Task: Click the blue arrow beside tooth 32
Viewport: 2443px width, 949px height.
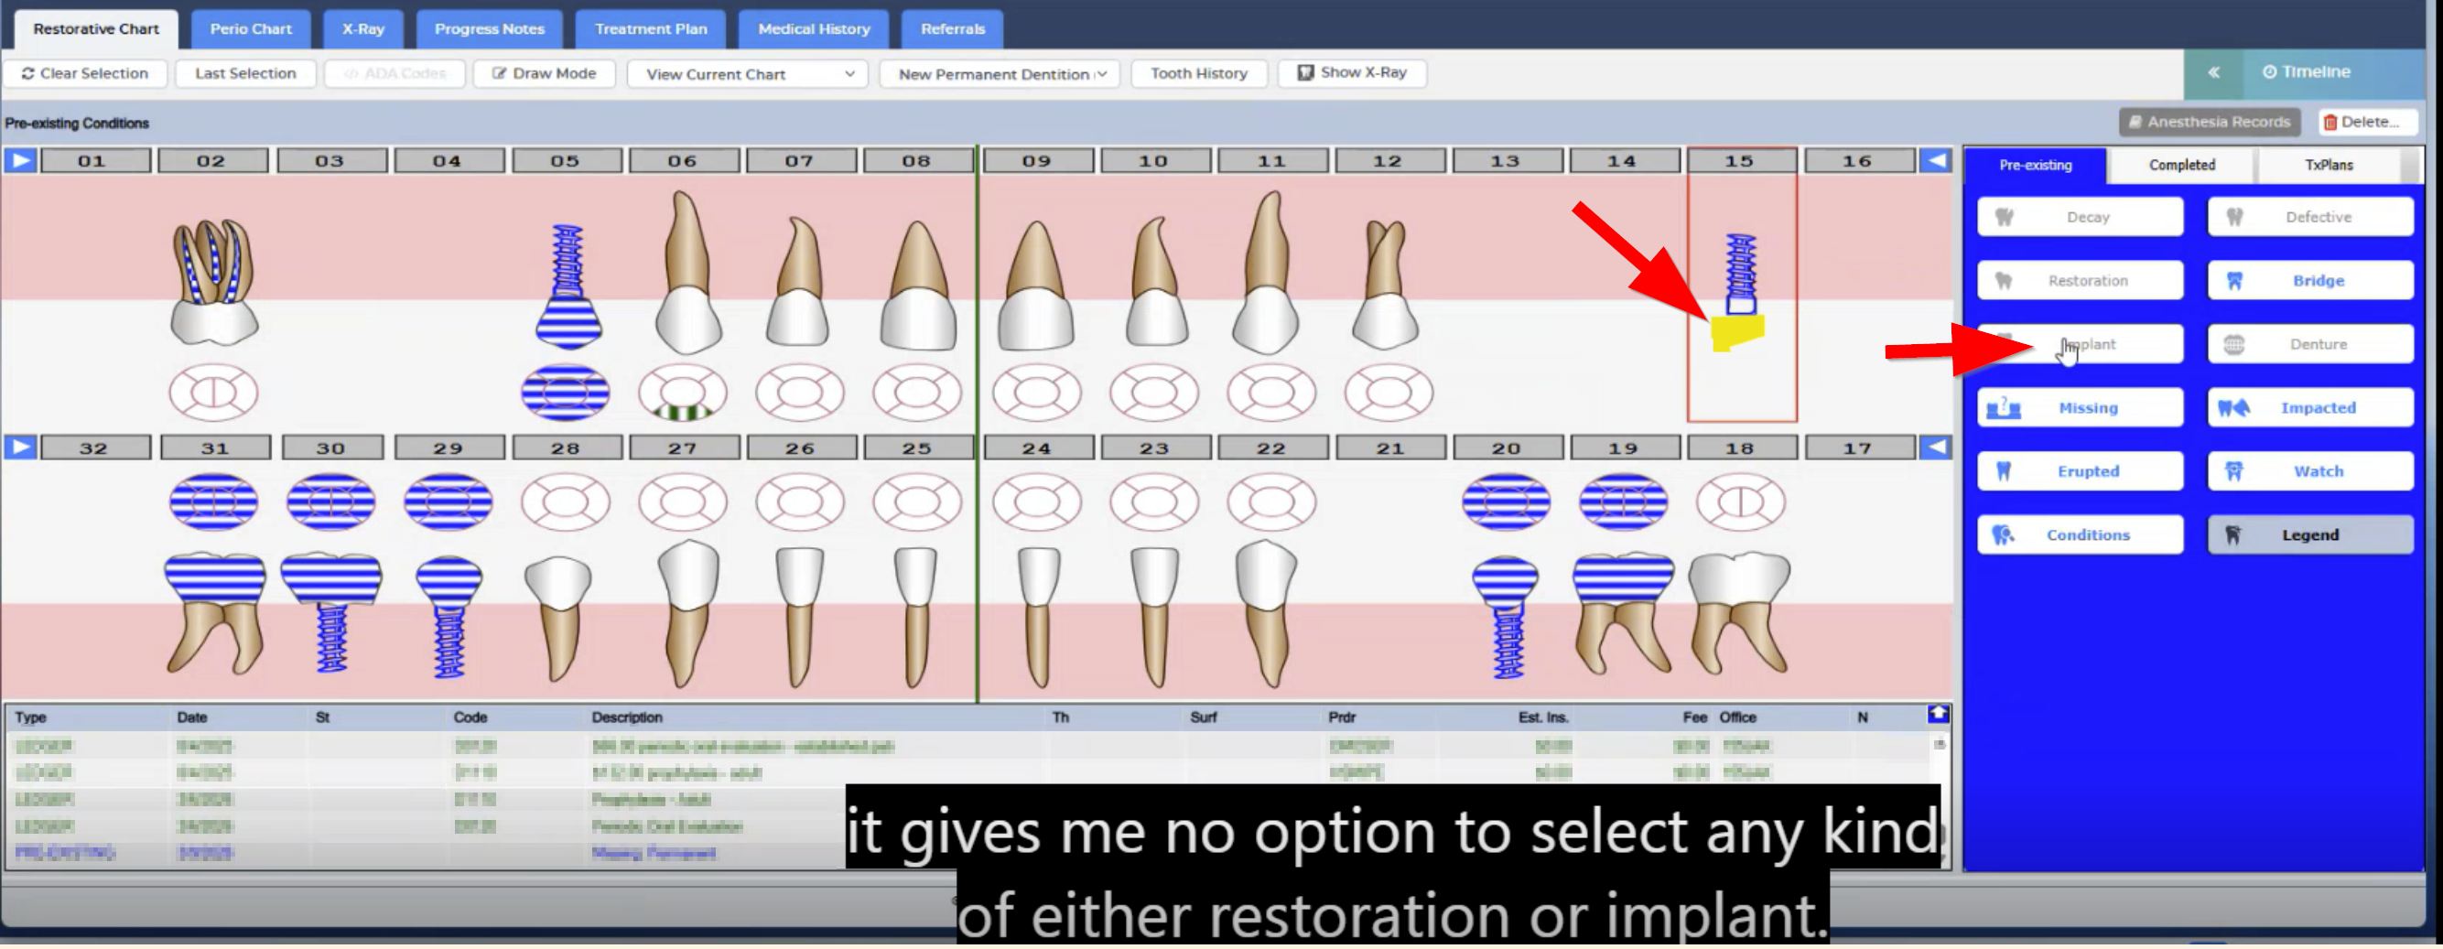Action: pyautogui.click(x=20, y=448)
